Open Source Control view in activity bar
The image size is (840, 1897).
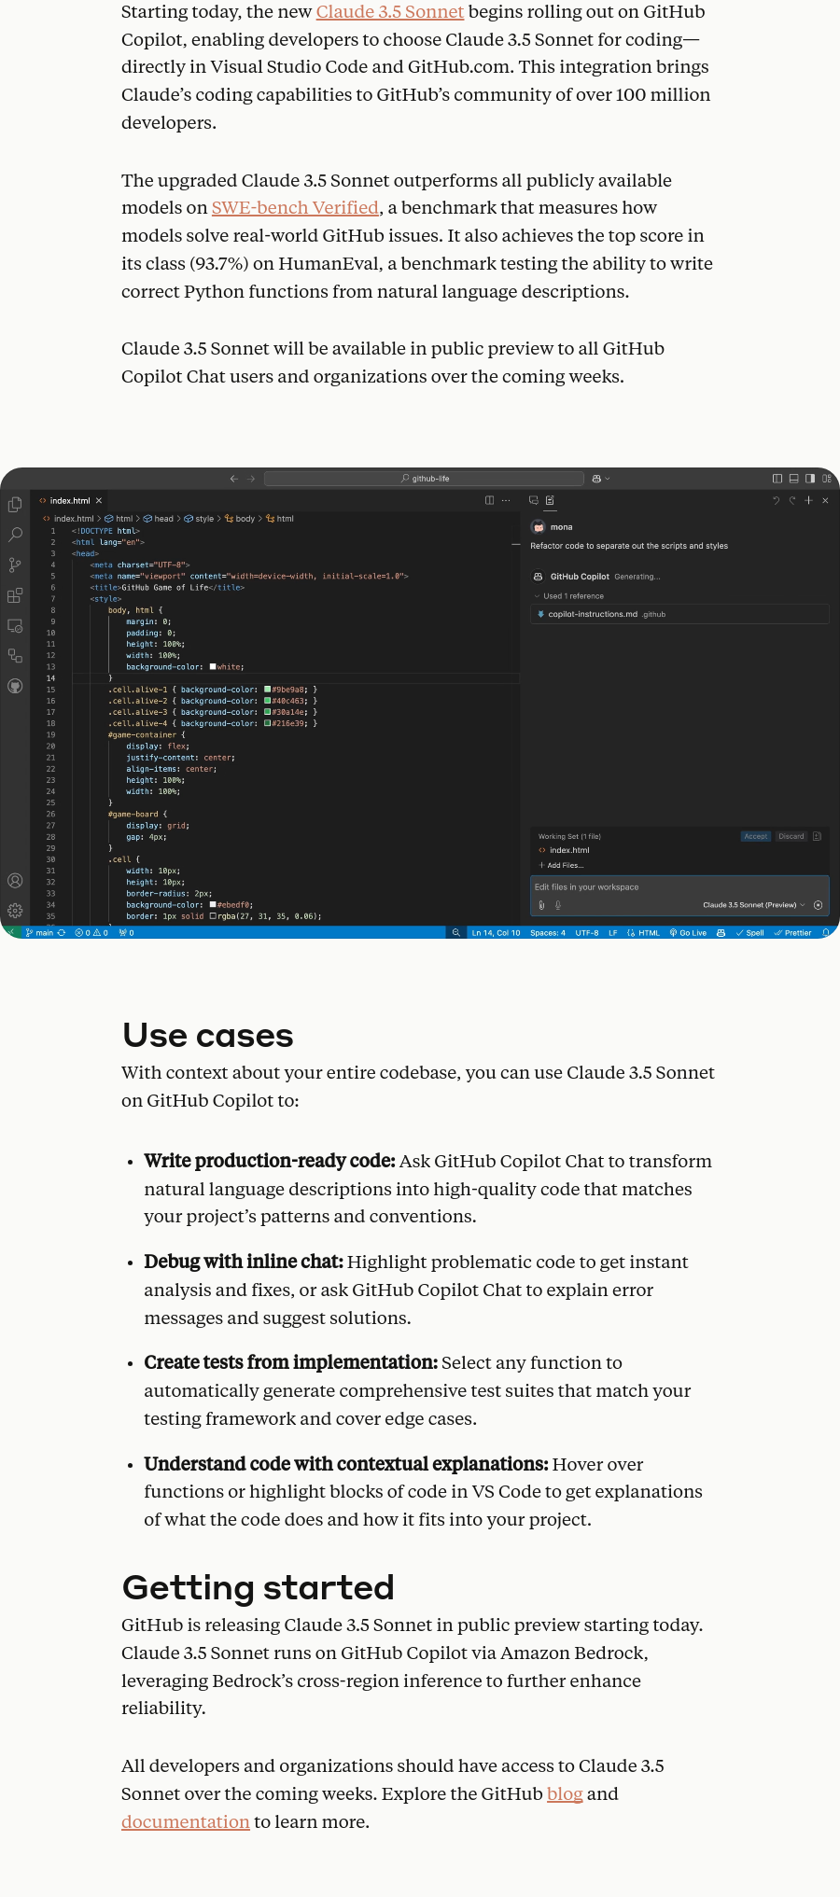pos(15,565)
